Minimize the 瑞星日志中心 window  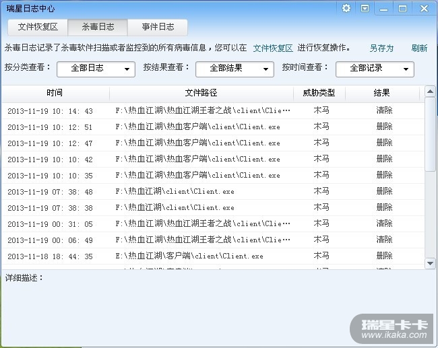tap(384, 9)
